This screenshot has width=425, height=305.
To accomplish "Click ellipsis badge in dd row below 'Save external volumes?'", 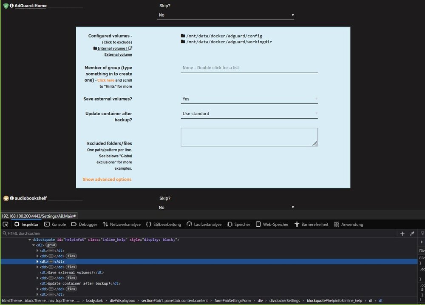I will (x=51, y=278).
